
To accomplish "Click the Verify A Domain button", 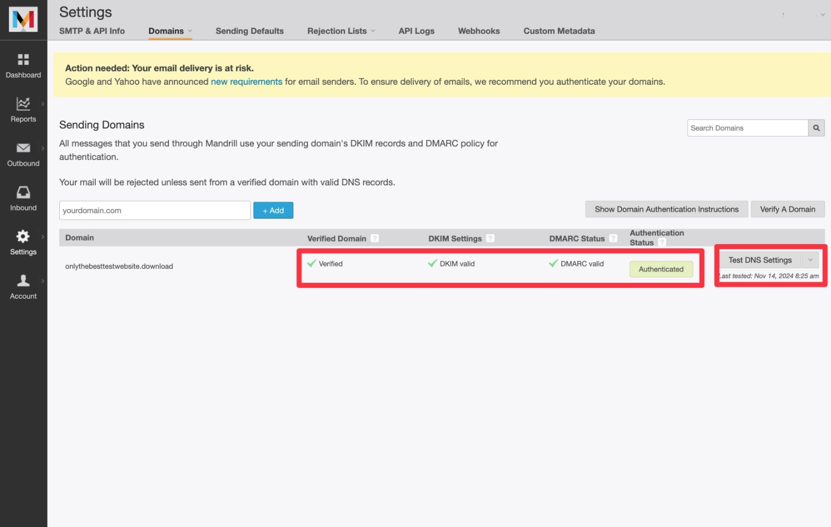I will point(788,209).
